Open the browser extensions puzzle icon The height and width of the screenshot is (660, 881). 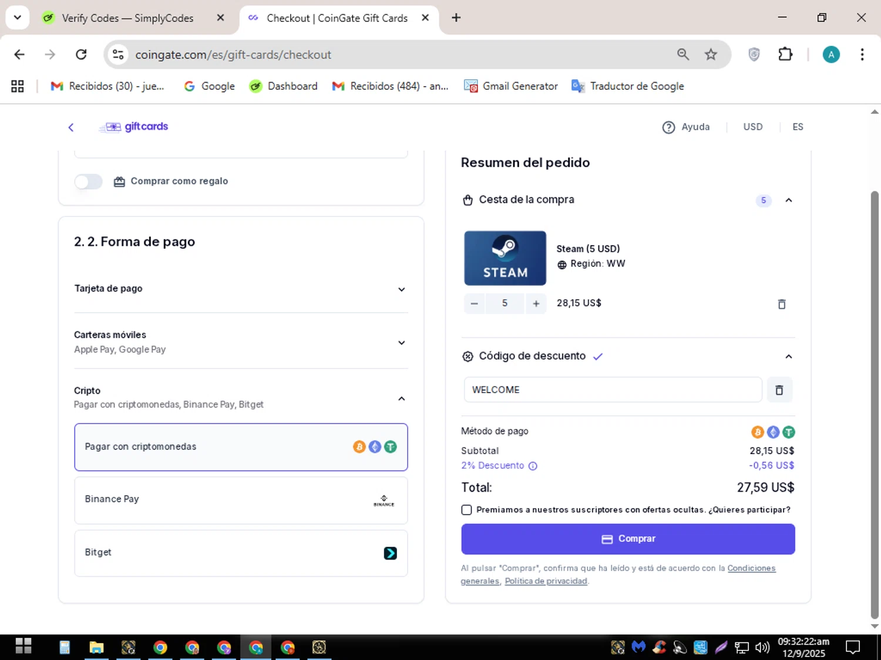click(x=785, y=55)
